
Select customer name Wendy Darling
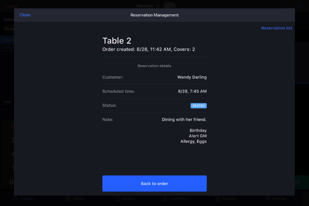click(192, 77)
